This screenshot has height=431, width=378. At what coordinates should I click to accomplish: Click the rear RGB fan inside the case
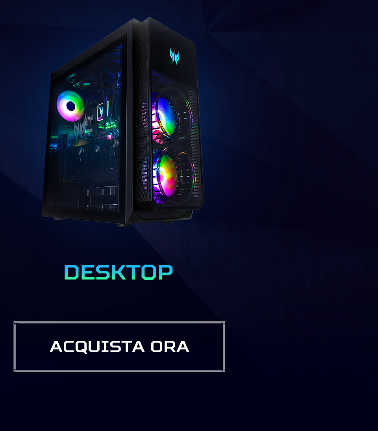pos(70,106)
